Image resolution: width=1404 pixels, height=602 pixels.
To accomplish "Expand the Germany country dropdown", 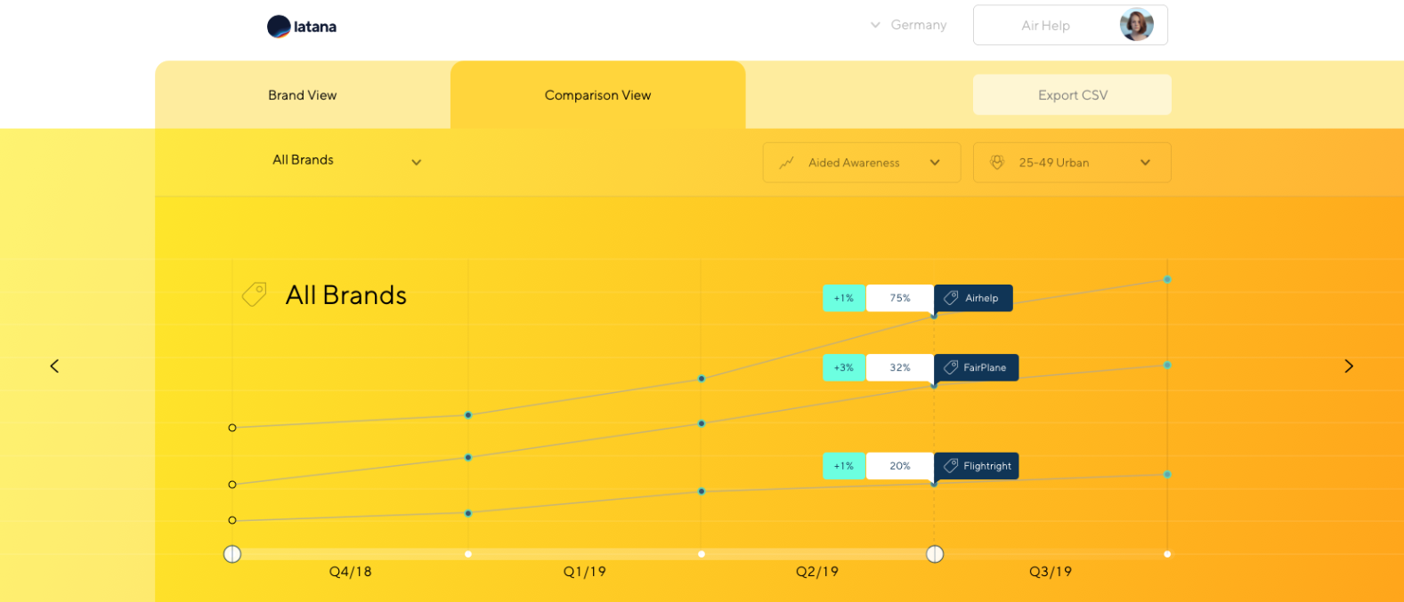I will pos(909,25).
